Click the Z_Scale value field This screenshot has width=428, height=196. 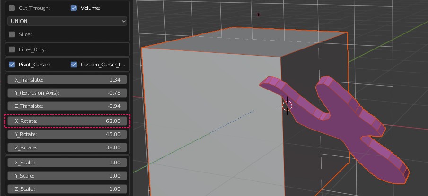tap(67, 189)
